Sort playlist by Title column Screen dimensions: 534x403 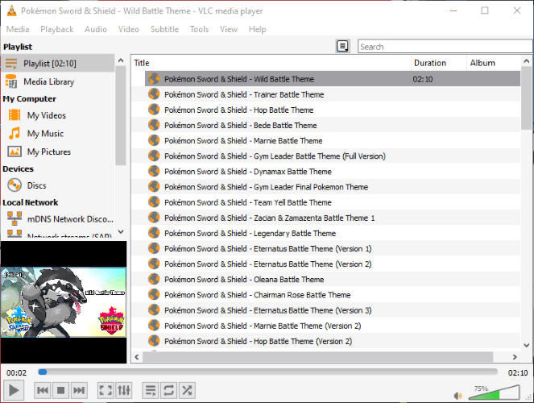[271, 63]
